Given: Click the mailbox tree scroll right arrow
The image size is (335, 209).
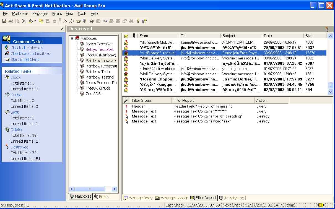Looking at the screenshot, I should point(114,189).
